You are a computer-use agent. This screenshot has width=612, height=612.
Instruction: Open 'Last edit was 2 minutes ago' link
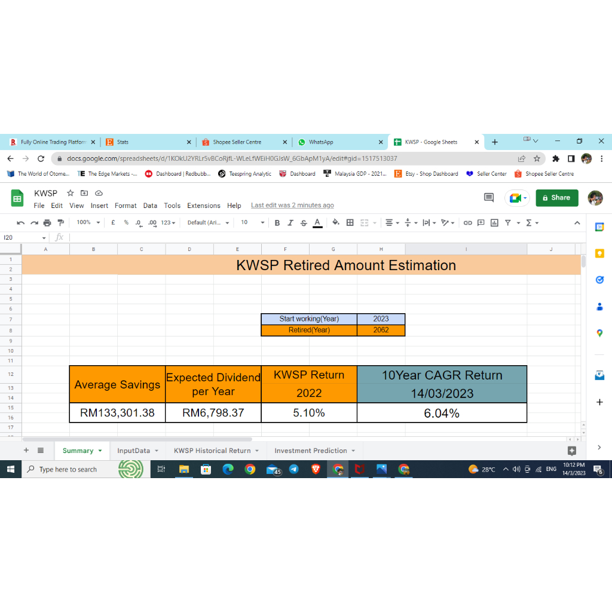(x=292, y=206)
